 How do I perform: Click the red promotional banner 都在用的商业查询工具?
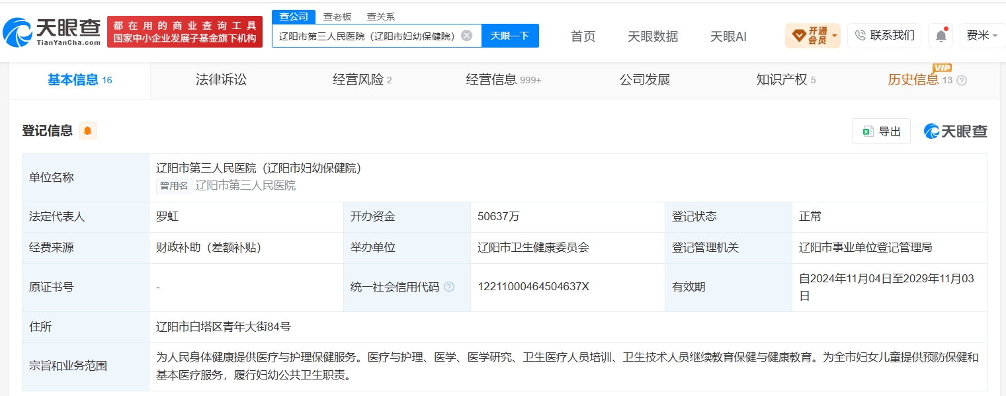coord(185,32)
